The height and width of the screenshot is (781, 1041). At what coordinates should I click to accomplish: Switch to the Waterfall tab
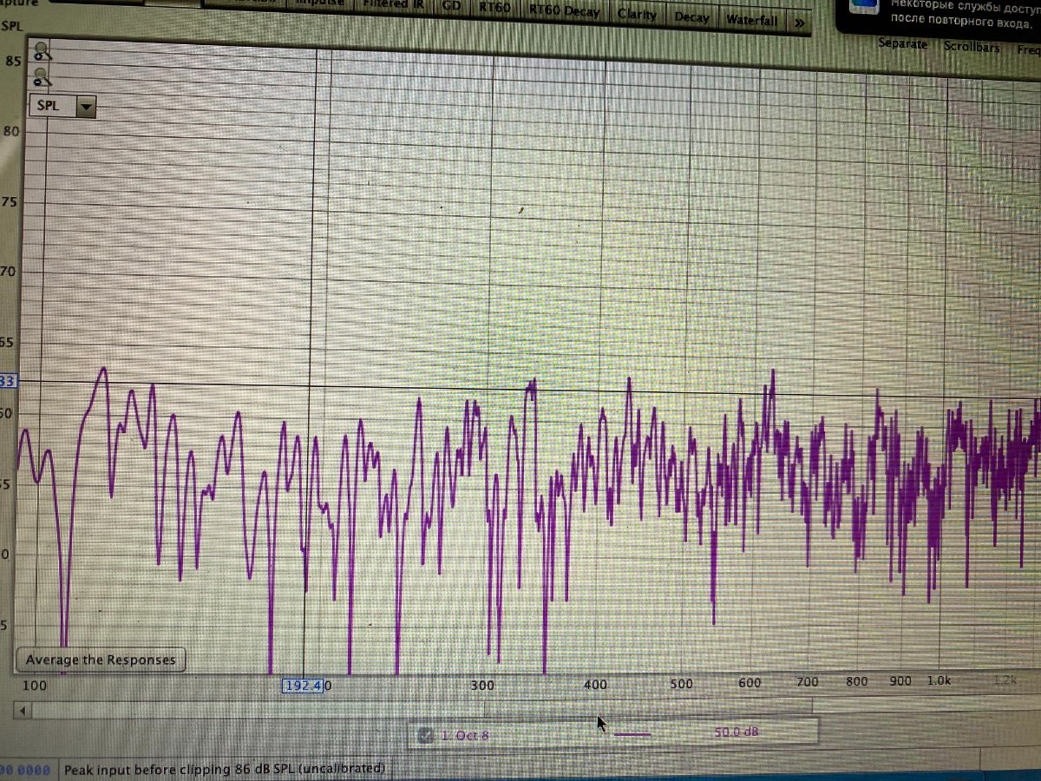(x=751, y=20)
